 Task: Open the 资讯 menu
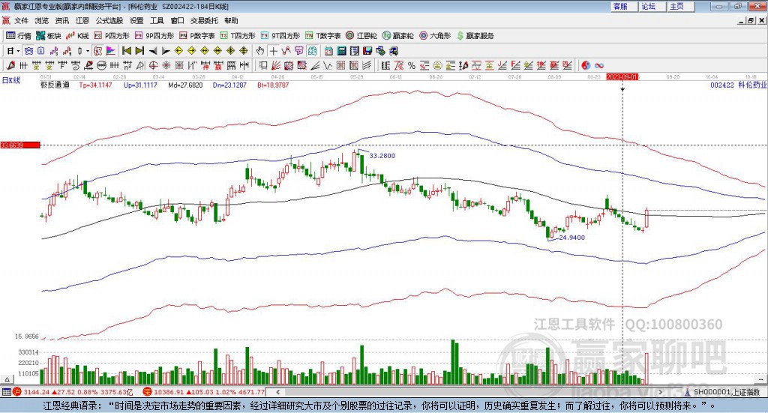[62, 20]
